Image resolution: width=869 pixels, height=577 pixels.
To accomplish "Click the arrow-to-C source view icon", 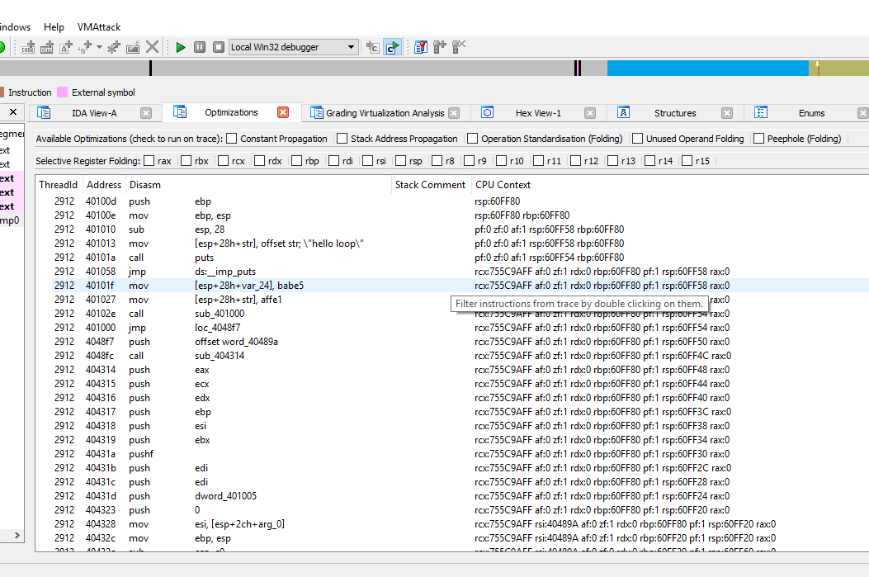I will pos(373,47).
